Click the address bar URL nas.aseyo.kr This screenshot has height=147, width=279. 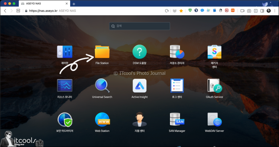(43, 10)
